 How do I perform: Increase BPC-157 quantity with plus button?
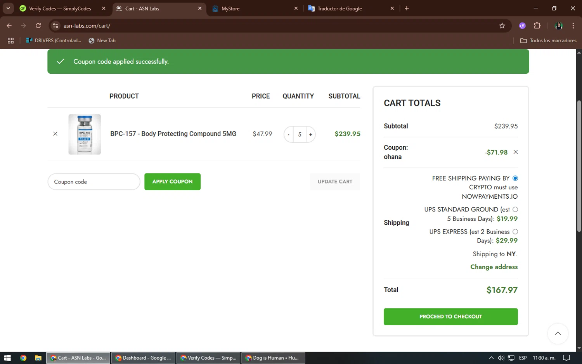[x=310, y=135]
